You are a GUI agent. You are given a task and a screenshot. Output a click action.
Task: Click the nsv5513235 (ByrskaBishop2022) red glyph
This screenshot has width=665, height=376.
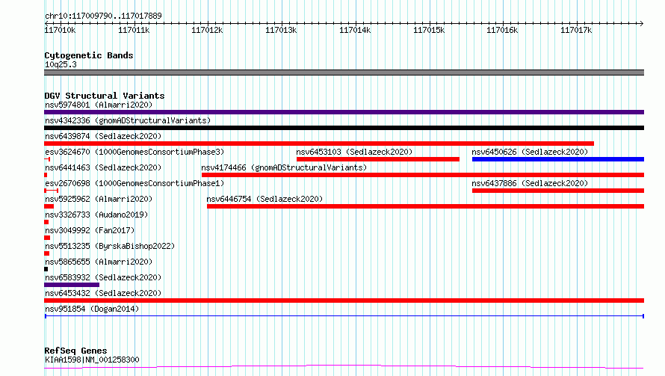click(46, 253)
